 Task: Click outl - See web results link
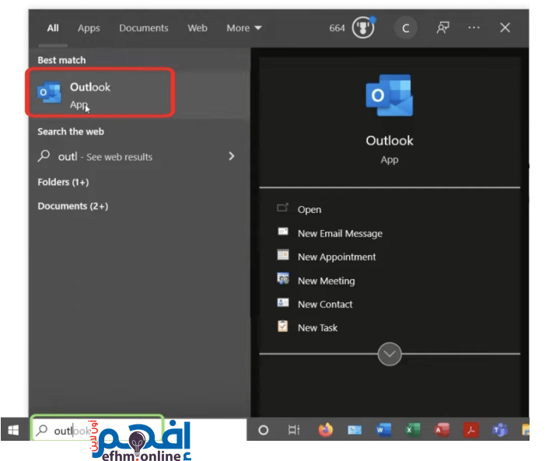click(105, 156)
